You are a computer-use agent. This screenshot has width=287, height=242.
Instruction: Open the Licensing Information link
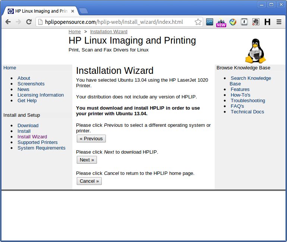pos(41,95)
